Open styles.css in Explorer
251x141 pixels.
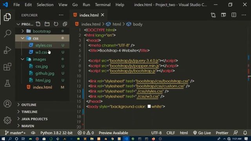[x=42, y=45]
